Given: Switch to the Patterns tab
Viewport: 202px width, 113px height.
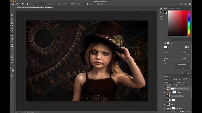Looking at the screenshot, I should point(178,8).
